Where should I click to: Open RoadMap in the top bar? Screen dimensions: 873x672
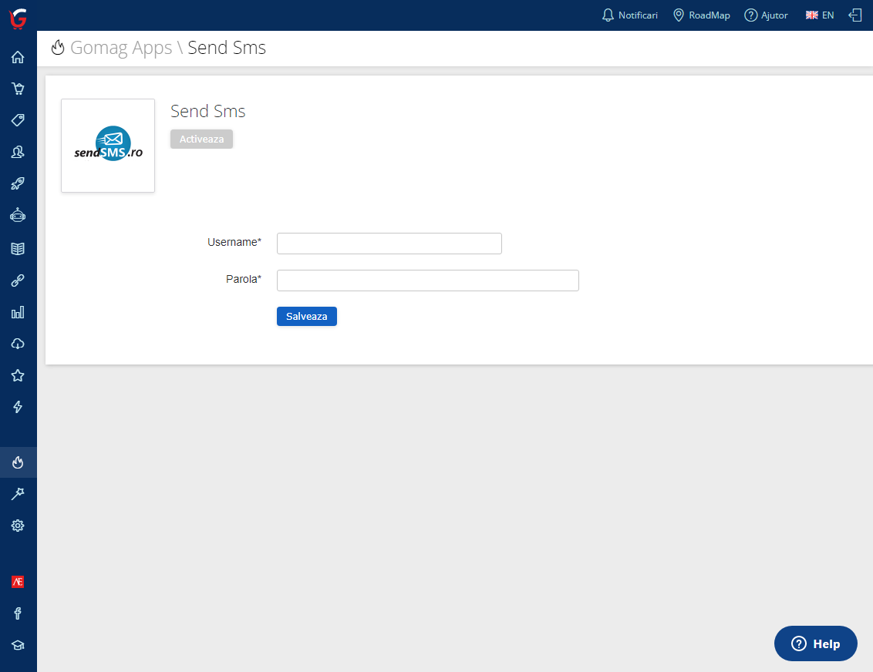702,15
